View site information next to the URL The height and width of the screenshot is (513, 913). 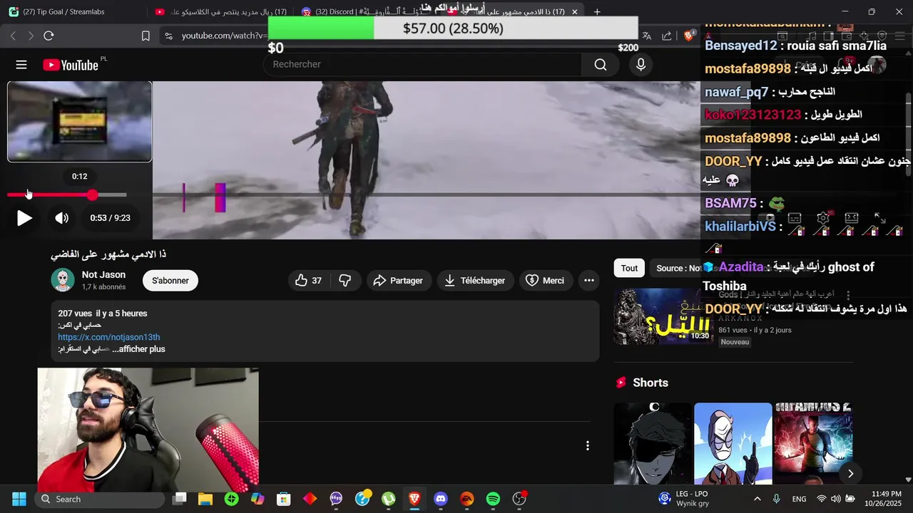pyautogui.click(x=168, y=36)
